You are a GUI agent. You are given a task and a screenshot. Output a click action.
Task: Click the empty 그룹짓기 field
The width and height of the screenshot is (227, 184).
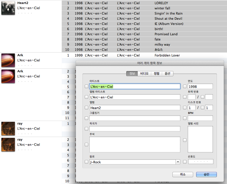tap(135, 118)
